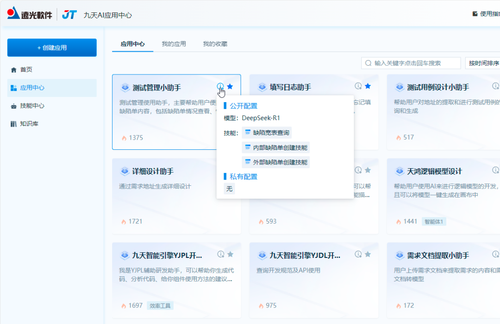Select the 首页 home icon in sidebar
The image size is (500, 324).
pos(14,69)
